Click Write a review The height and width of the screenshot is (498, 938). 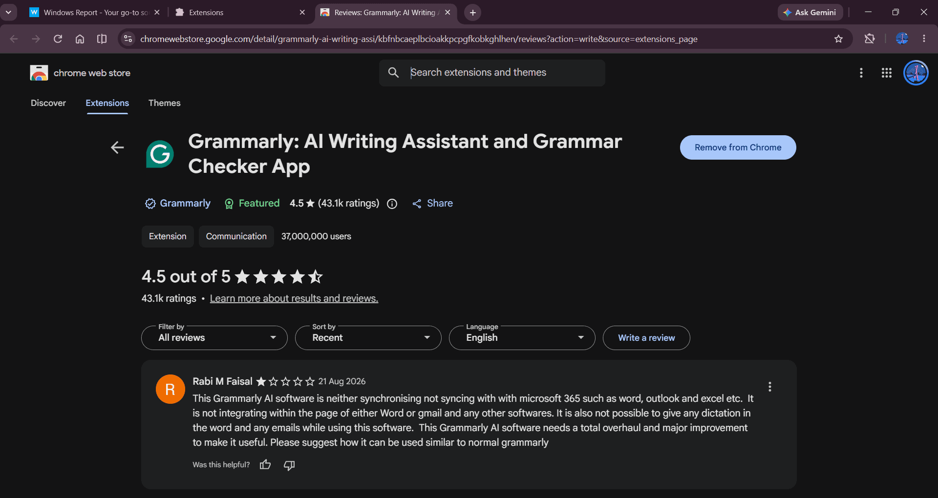click(x=646, y=338)
